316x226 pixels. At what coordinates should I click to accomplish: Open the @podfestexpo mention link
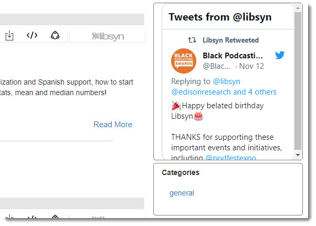[x=231, y=157]
